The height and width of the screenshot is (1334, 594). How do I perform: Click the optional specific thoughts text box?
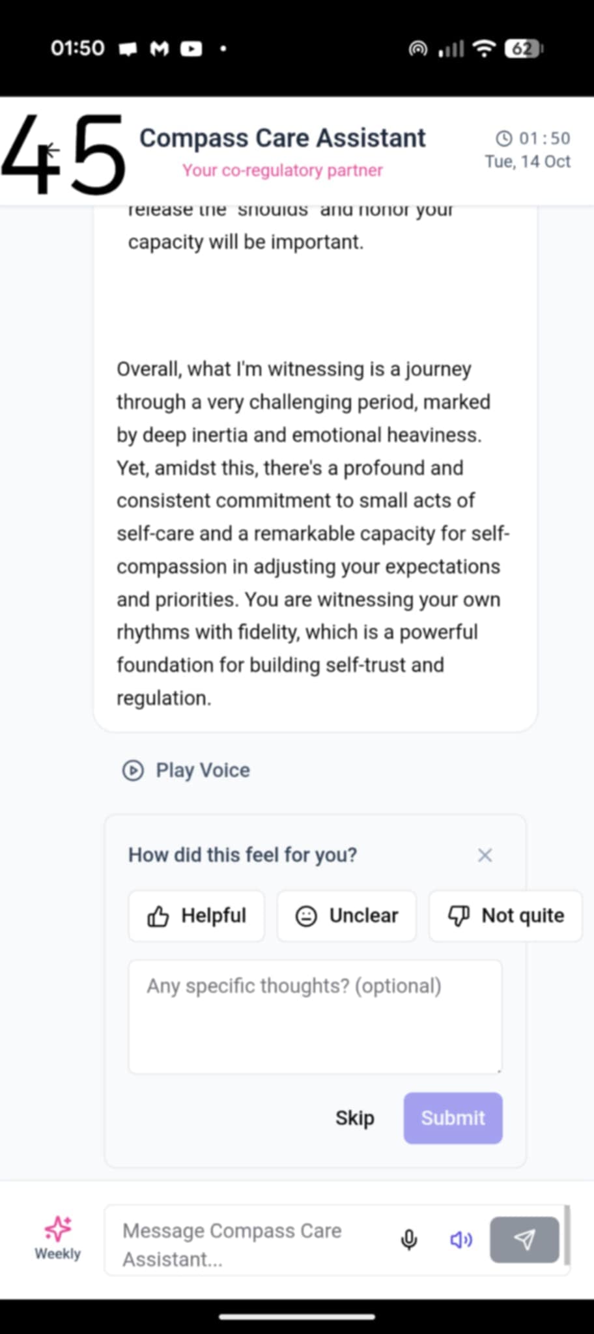tap(315, 1016)
